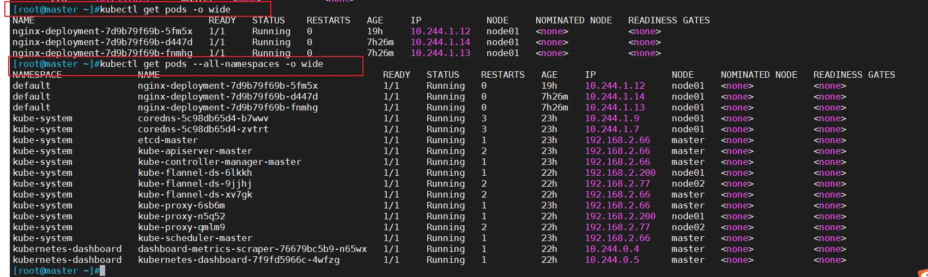Screen dimensions: 928x277
Task: Select dashboard-metrics-scraper-76679bc5b9-n65wx pod name
Action: [x=252, y=249]
